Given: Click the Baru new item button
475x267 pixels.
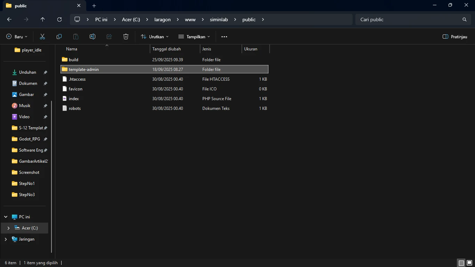Looking at the screenshot, I should pyautogui.click(x=17, y=37).
